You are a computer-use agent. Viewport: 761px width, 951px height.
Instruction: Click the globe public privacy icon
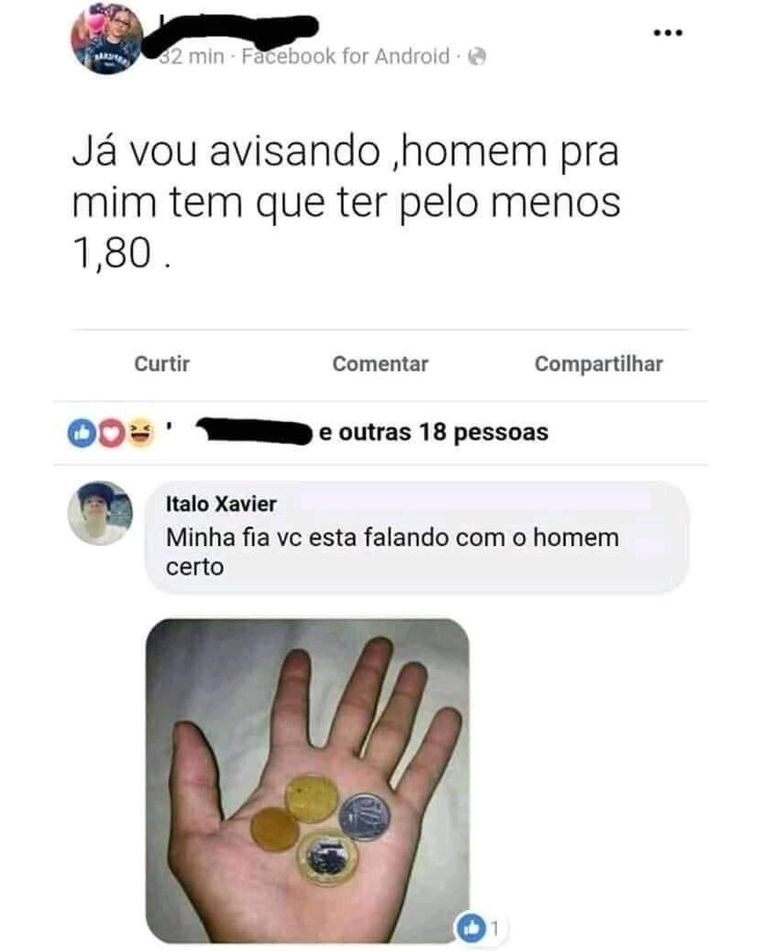click(x=478, y=56)
